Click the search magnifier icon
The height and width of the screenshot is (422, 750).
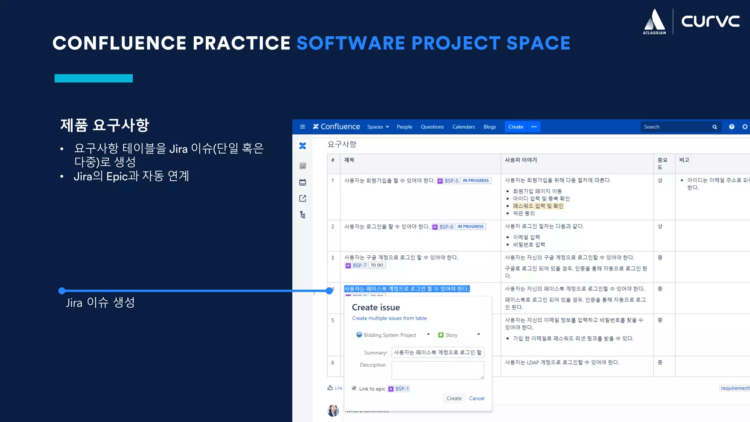714,127
